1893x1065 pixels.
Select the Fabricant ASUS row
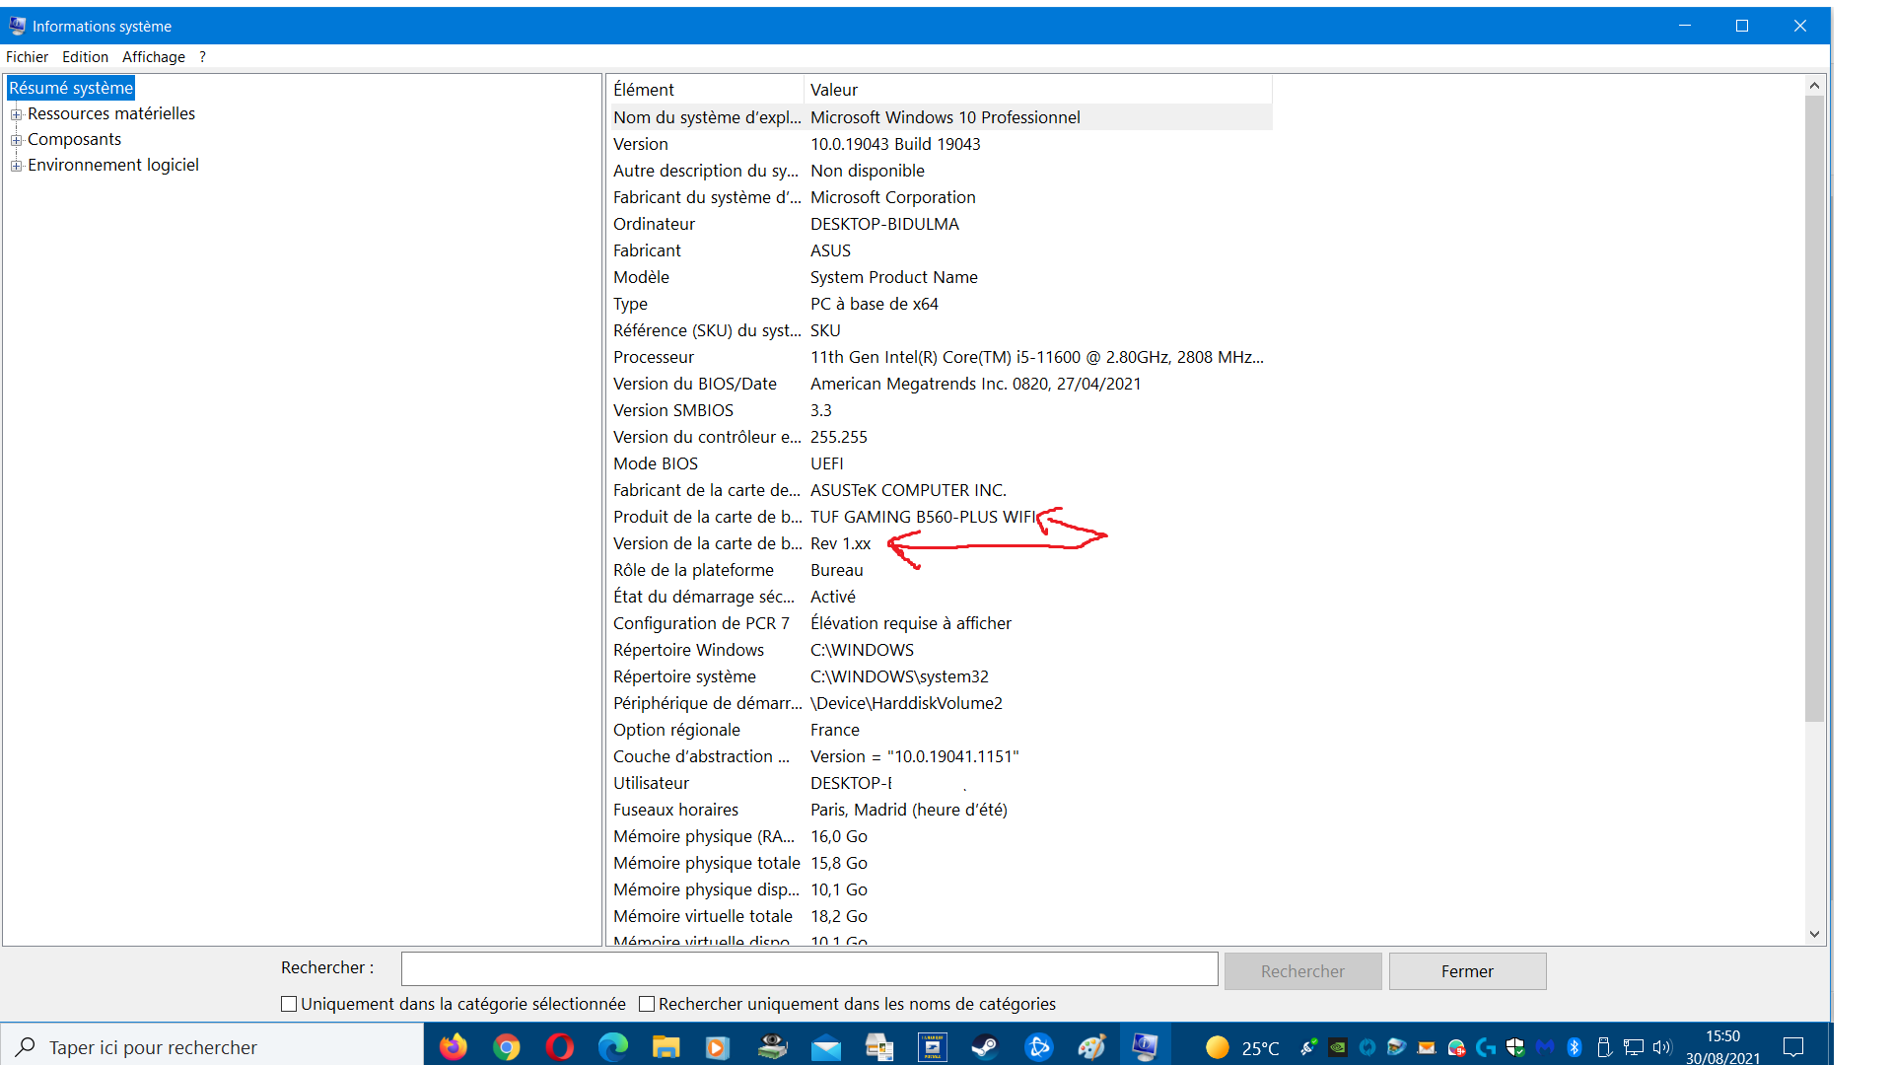(x=941, y=250)
